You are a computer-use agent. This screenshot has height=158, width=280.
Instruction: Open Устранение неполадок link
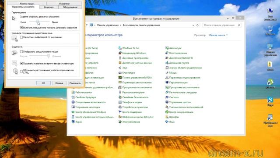coord(87,107)
